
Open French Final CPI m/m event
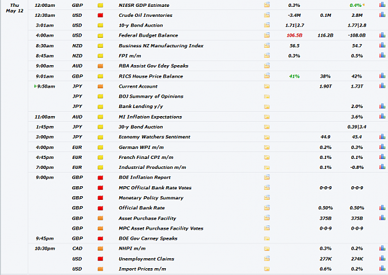(146, 158)
